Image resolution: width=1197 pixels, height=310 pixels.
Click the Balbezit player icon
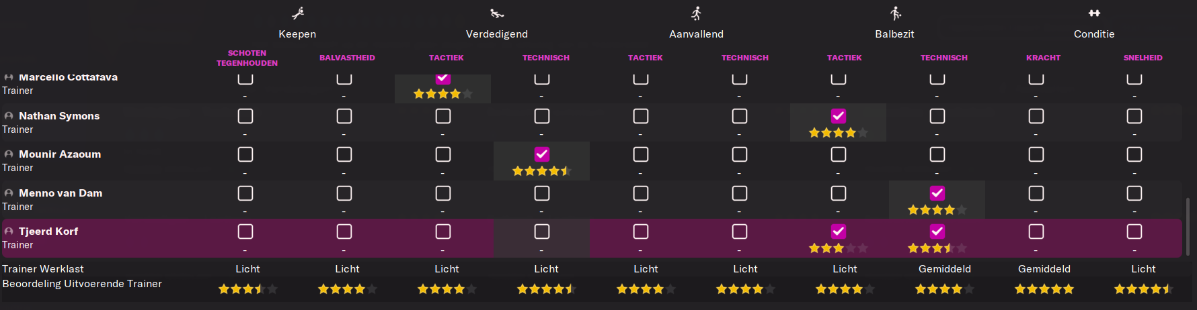[x=895, y=13]
